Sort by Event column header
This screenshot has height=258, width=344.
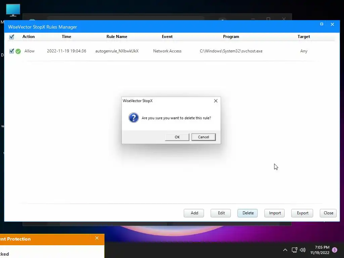coord(167,37)
